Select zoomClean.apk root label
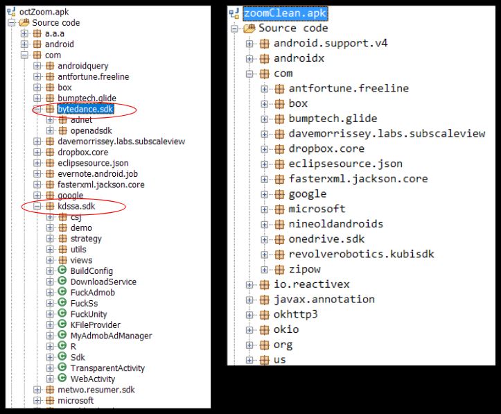The image size is (501, 414). tap(285, 13)
